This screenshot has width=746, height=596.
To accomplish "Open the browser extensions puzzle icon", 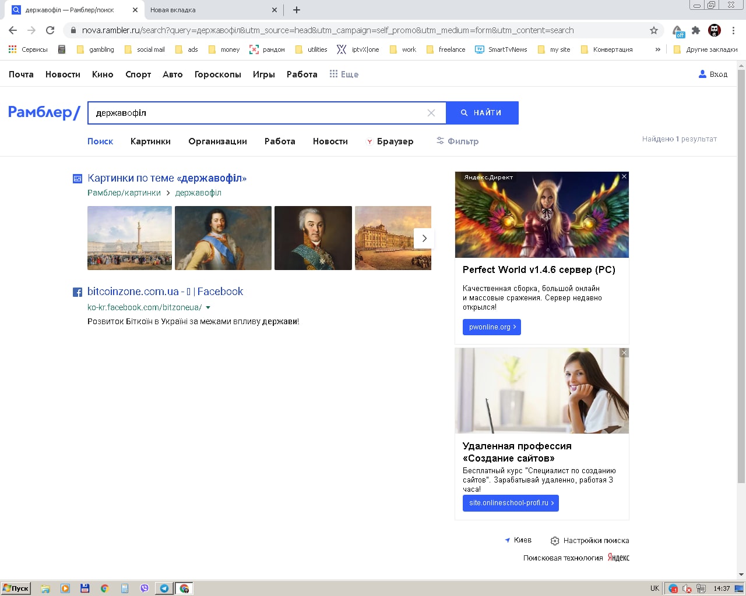I will coord(696,30).
